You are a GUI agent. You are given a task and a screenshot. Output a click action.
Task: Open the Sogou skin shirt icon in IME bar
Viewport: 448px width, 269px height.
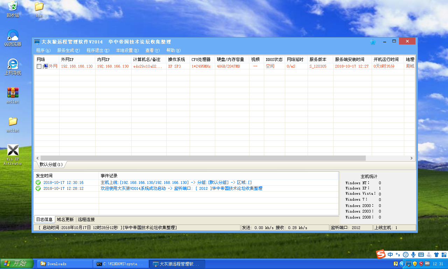pos(436,255)
